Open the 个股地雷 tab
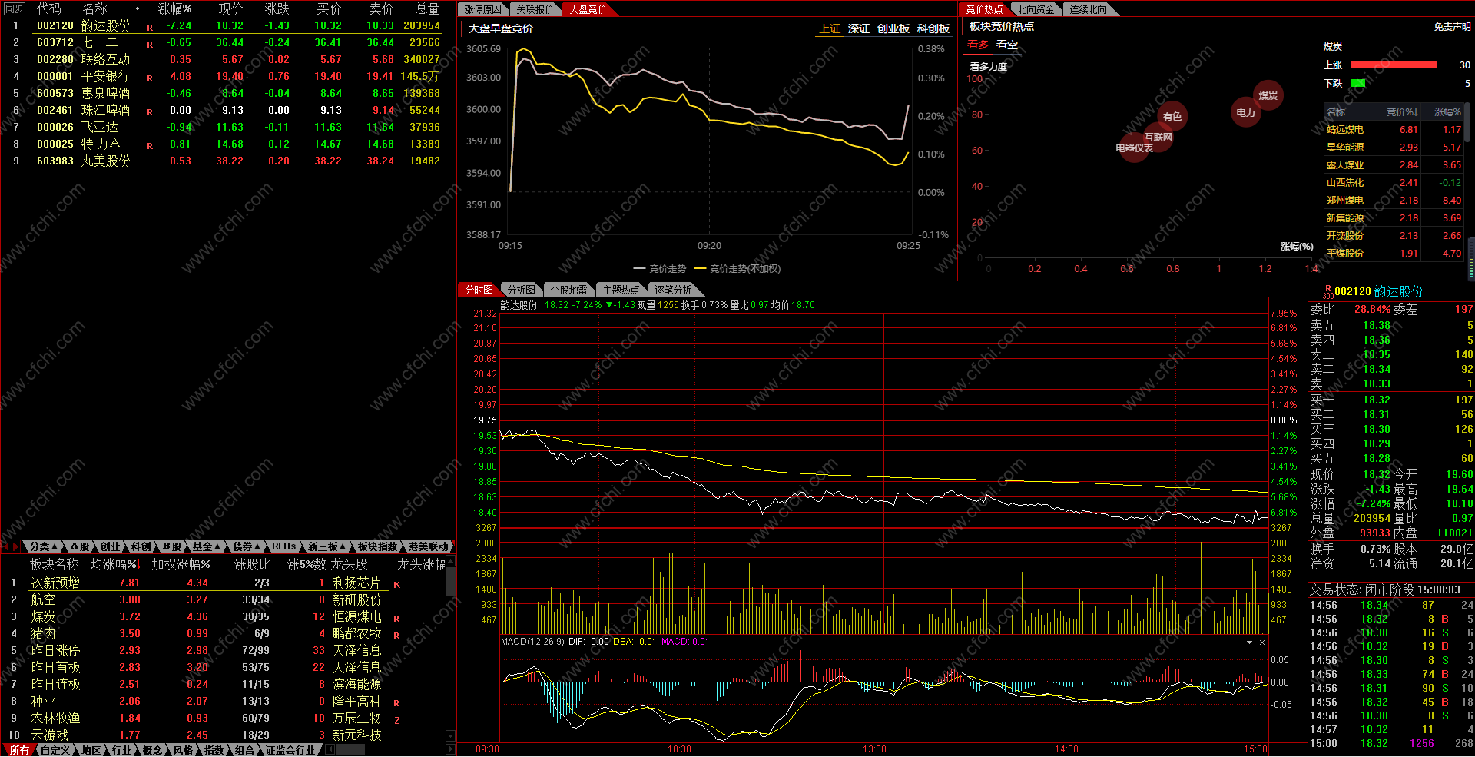The image size is (1475, 757). [569, 290]
